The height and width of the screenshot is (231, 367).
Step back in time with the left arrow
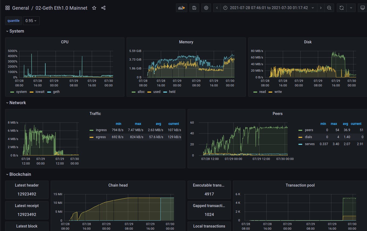tap(217, 8)
